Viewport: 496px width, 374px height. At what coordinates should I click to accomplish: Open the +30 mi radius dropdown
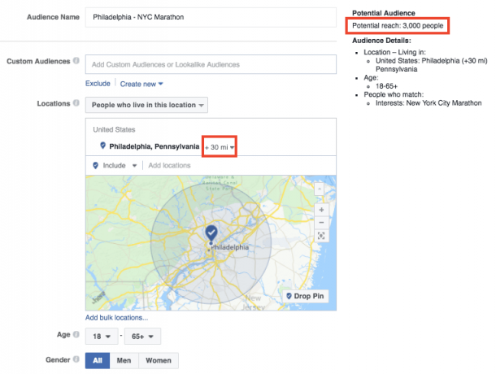coord(220,147)
